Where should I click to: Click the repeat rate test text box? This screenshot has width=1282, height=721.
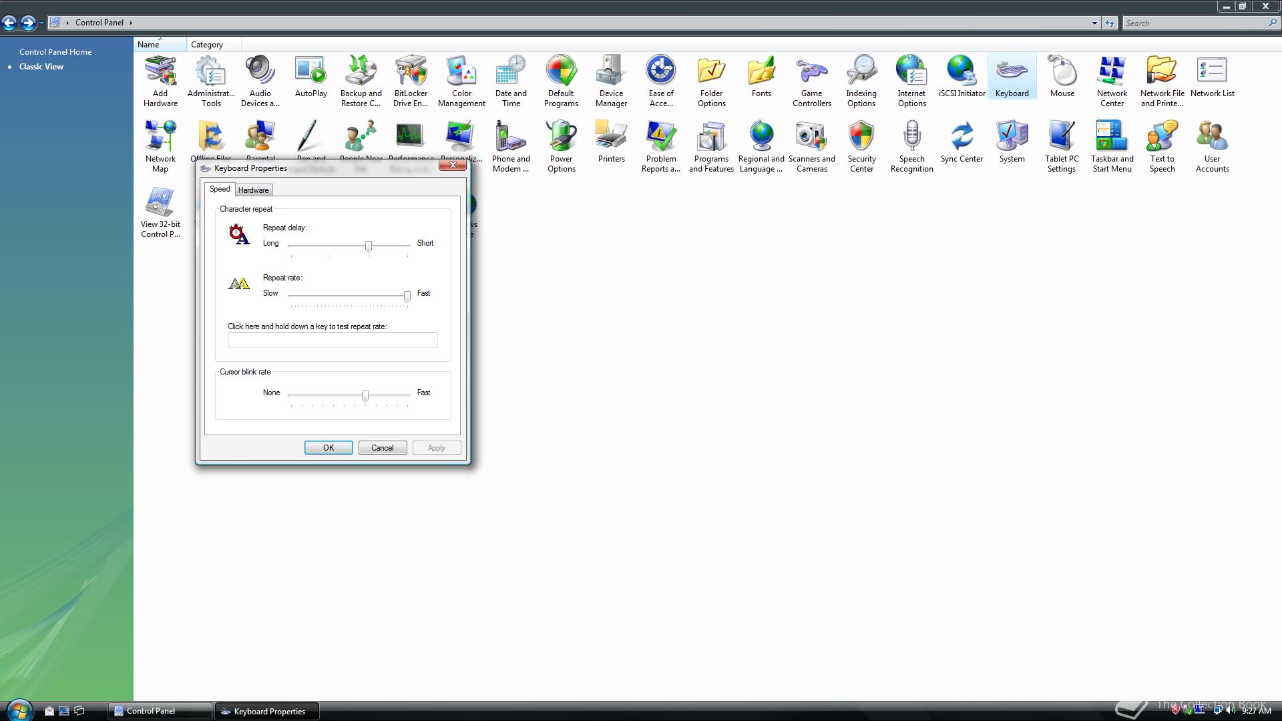[333, 340]
